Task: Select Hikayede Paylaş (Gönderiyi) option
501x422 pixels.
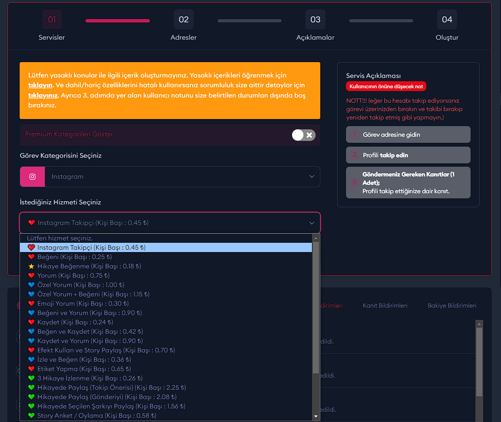Action: click(x=166, y=397)
